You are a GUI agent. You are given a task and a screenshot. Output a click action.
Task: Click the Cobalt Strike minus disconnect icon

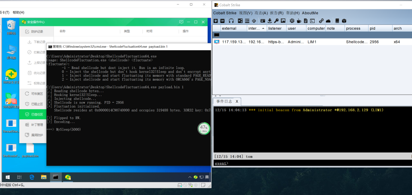click(222, 21)
